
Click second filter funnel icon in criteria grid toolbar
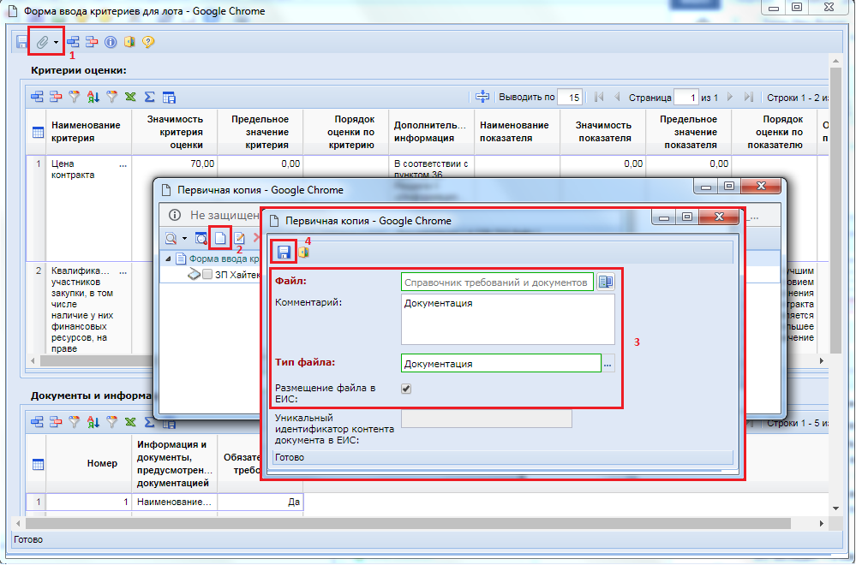click(112, 97)
